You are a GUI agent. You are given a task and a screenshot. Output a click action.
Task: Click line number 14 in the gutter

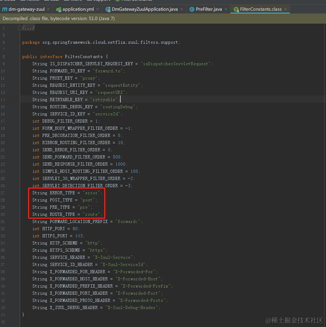(x=3, y=100)
